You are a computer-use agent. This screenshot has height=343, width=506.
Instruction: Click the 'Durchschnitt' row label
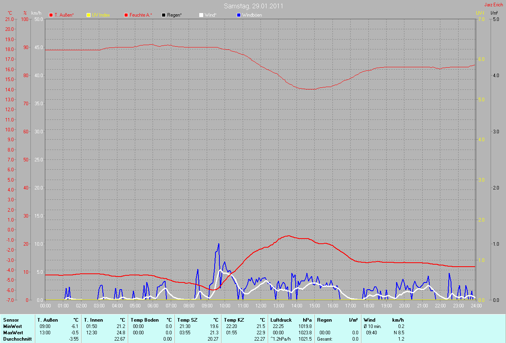click(17, 339)
